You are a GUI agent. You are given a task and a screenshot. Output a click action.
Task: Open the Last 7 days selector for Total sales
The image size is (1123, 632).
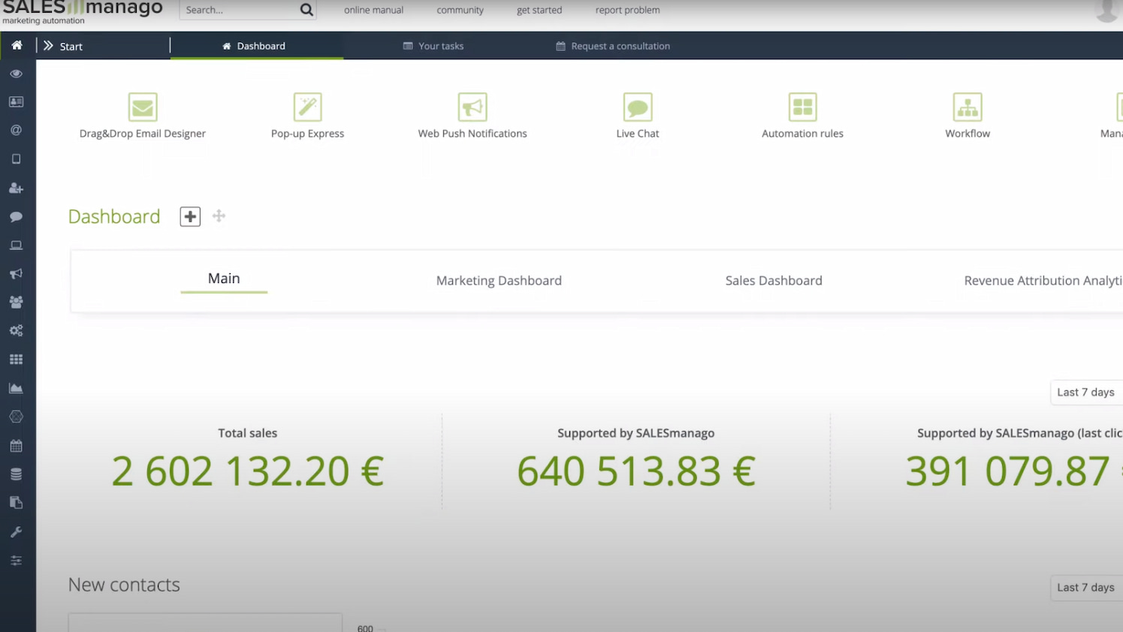coord(1085,392)
